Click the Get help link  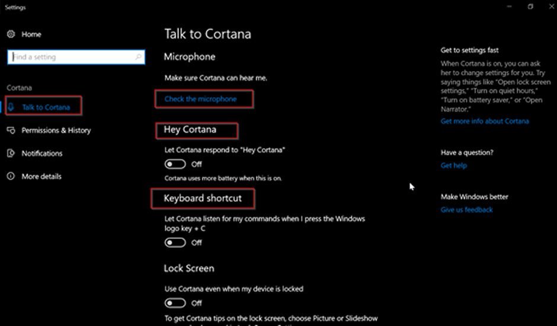click(454, 165)
